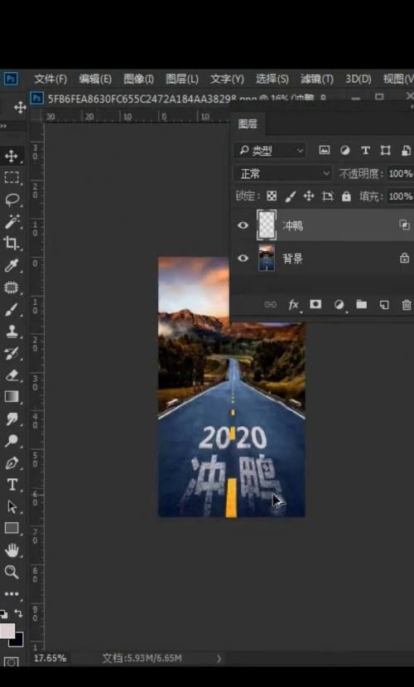Screen dimensions: 414x687
Task: Open the 文件(F) menu
Action: point(51,79)
